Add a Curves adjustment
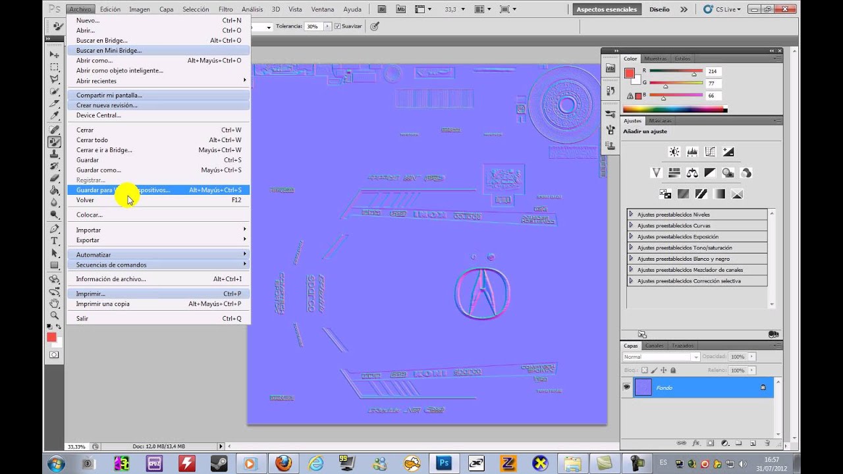 710,151
